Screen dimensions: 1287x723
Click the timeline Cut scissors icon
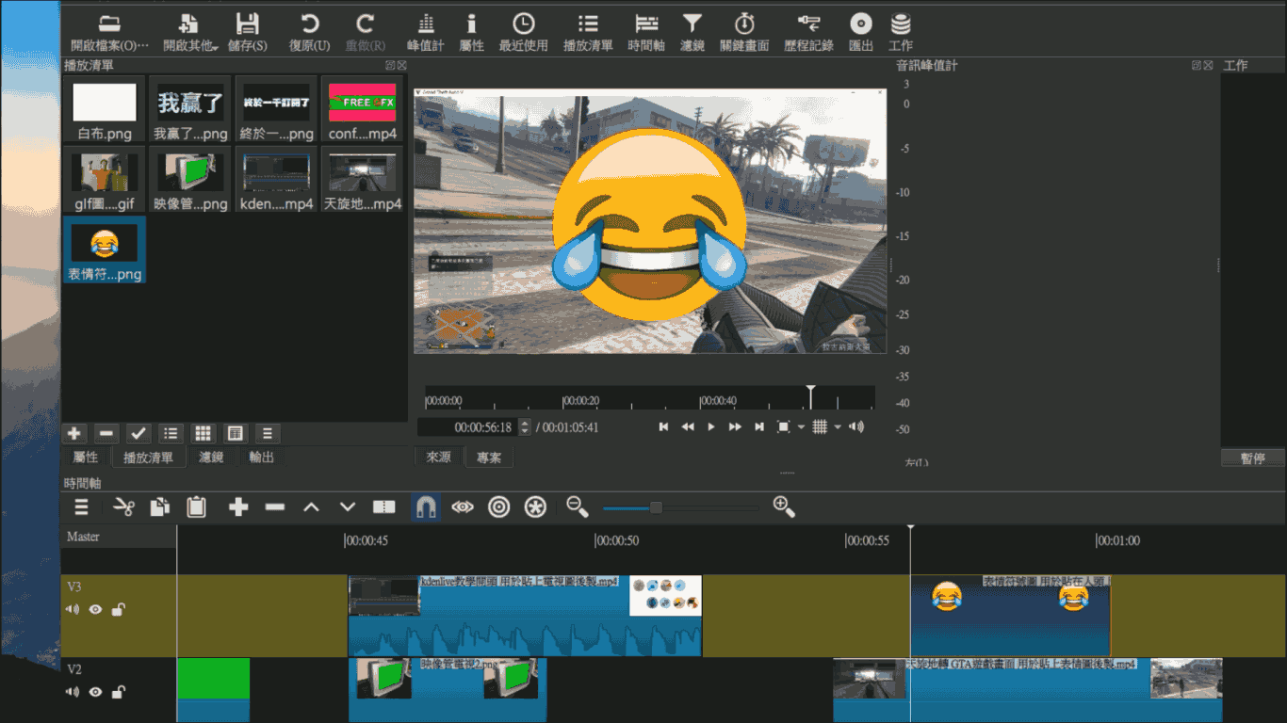click(x=123, y=507)
